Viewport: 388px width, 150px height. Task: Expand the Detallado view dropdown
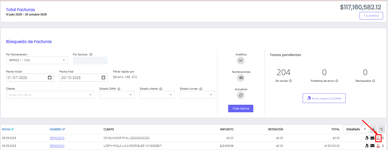click(356, 129)
